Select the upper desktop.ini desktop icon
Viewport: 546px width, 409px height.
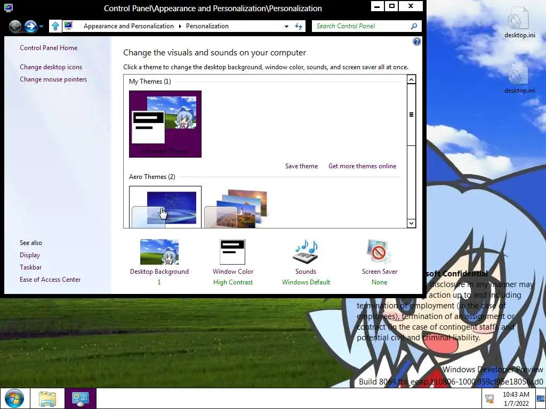pyautogui.click(x=519, y=22)
